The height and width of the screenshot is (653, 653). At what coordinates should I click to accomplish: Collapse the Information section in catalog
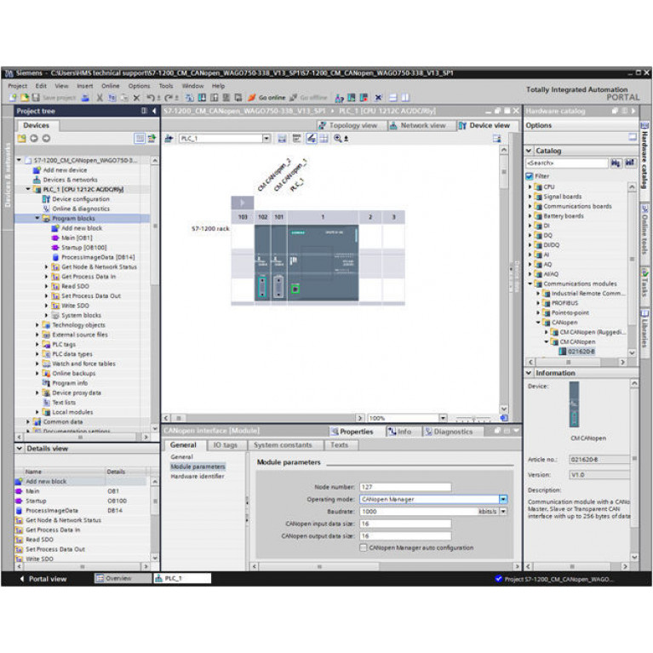[529, 373]
